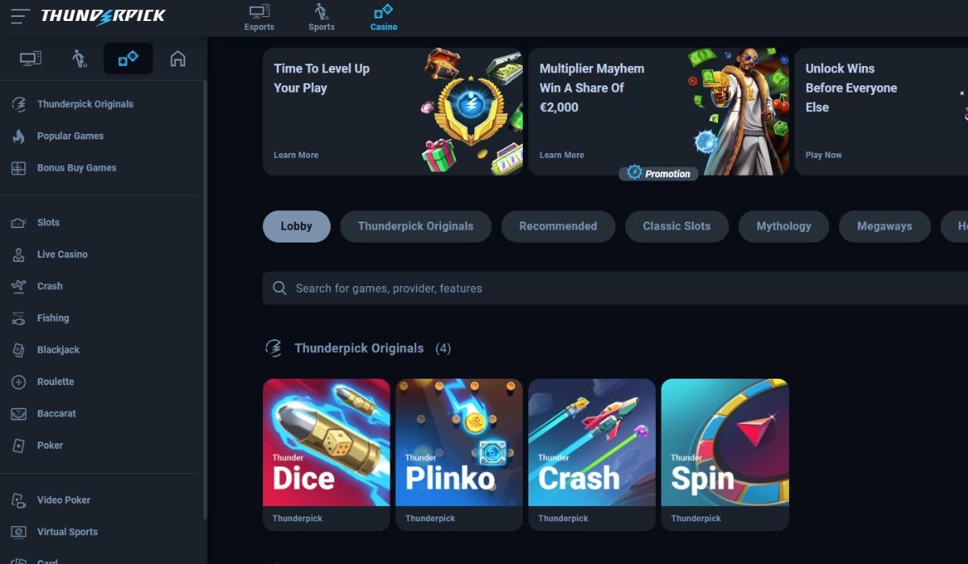Click the sidebar vertical scrollbar

pos(204,298)
